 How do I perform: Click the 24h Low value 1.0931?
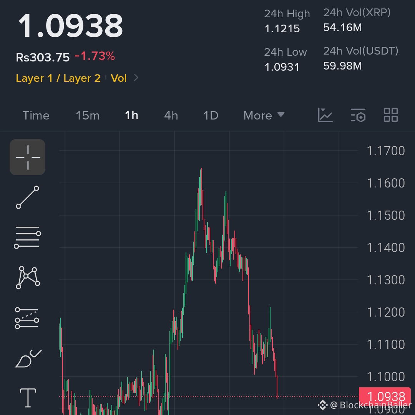282,67
